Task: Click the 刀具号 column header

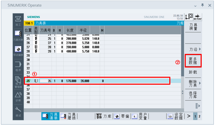Action: 45,30
